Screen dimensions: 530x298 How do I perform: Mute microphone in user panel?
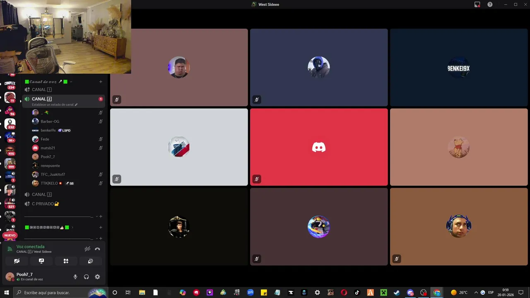click(75, 277)
